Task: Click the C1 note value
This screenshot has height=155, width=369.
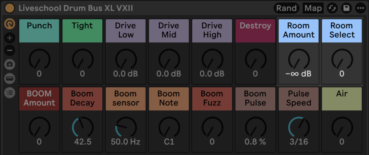Action: pos(169,142)
